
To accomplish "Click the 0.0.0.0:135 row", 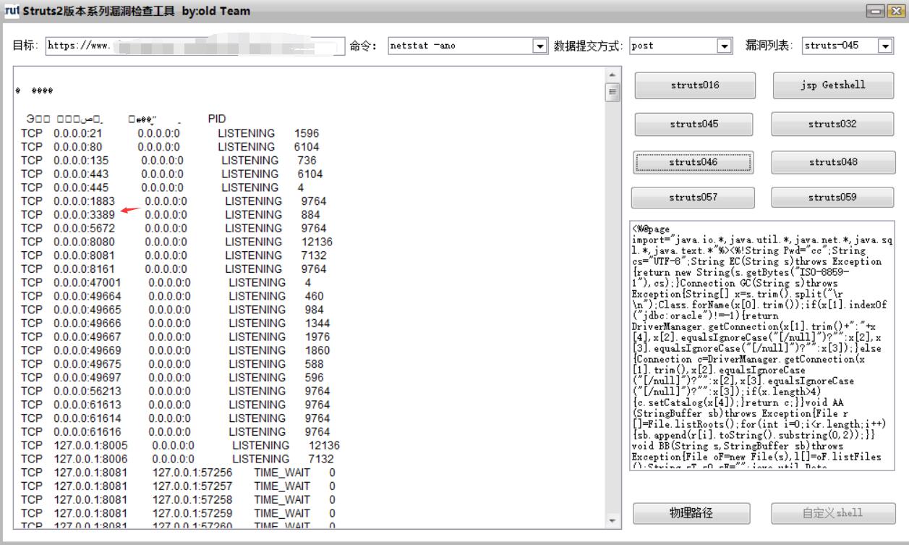I will pyautogui.click(x=168, y=161).
